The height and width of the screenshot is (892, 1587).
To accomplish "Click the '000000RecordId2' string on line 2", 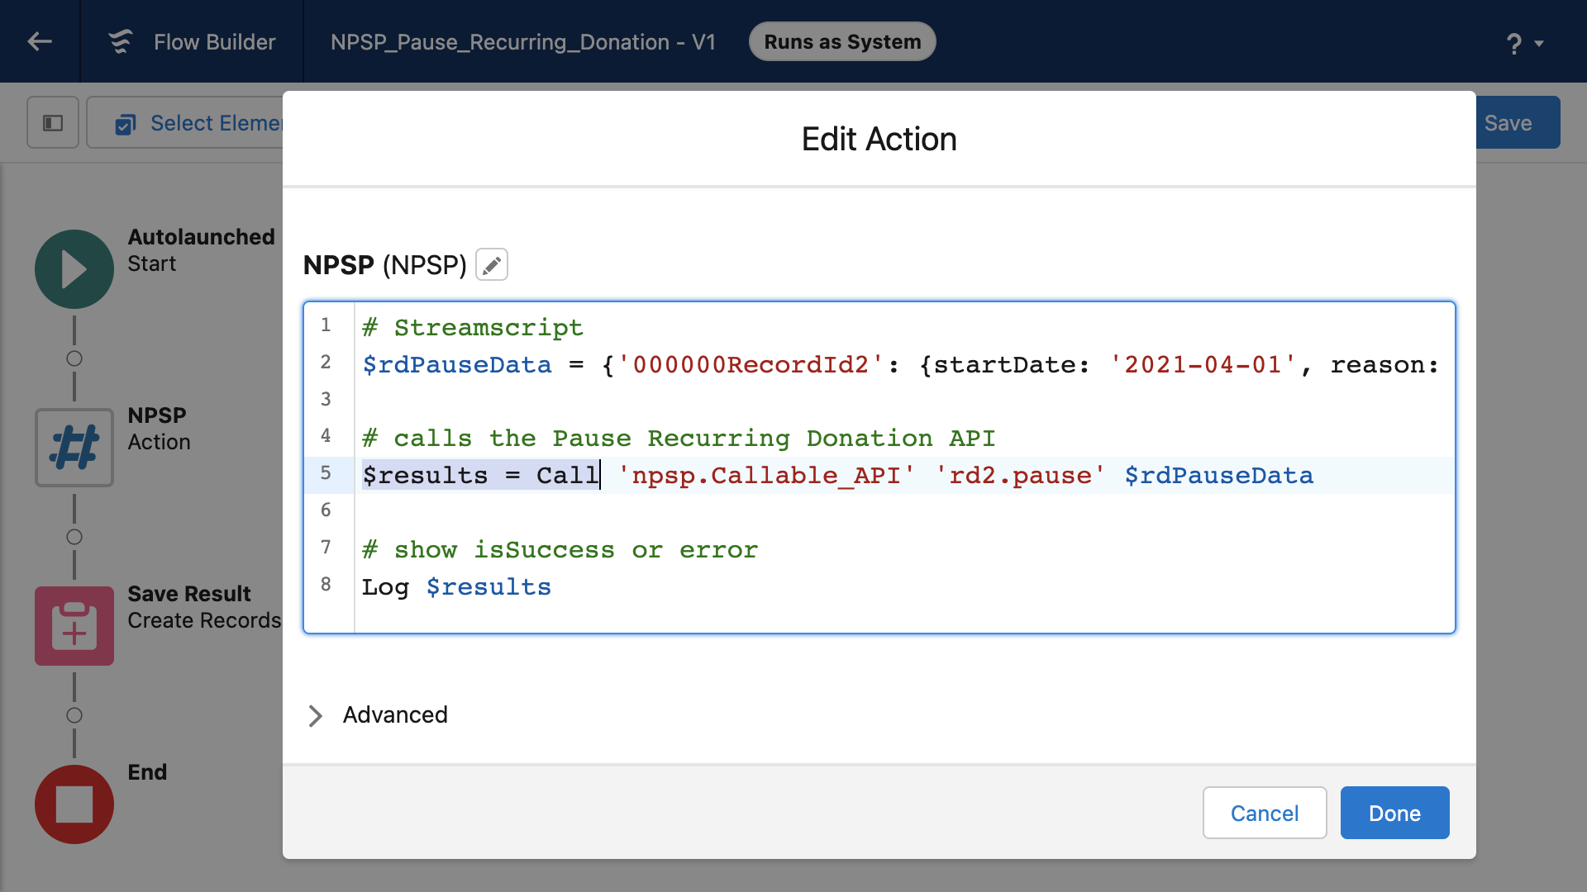I will (751, 365).
